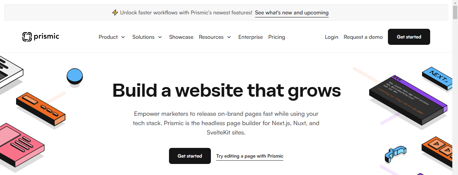Open the Login link
458x175 pixels.
coord(331,37)
